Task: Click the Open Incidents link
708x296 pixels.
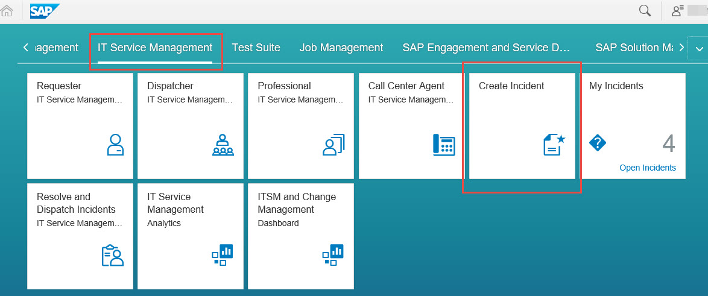Action: pos(648,168)
